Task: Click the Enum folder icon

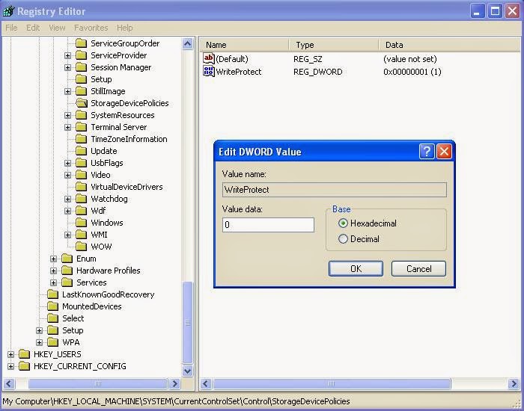Action: [x=67, y=259]
